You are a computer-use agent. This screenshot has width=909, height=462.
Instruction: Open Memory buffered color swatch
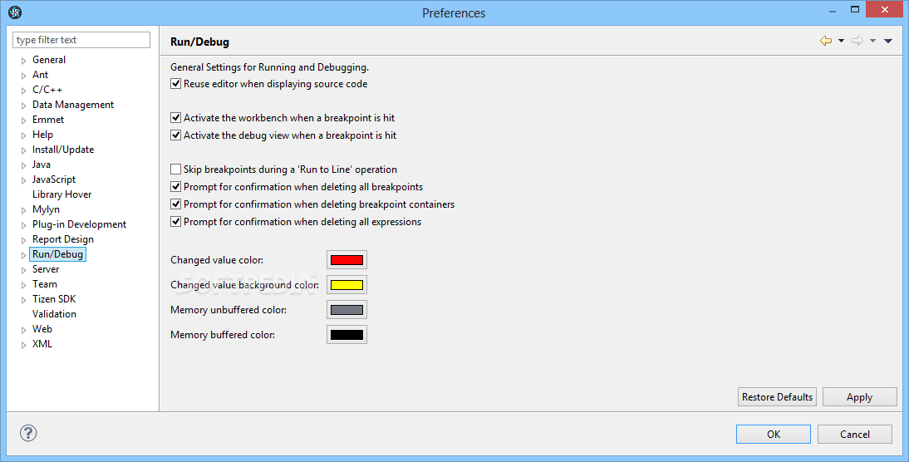[346, 335]
